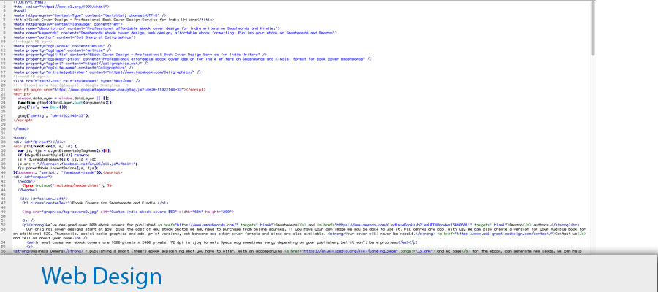Click the meta name="author" Cal Sharp line
Viewport: 658px width, 292px height.
(x=75, y=37)
